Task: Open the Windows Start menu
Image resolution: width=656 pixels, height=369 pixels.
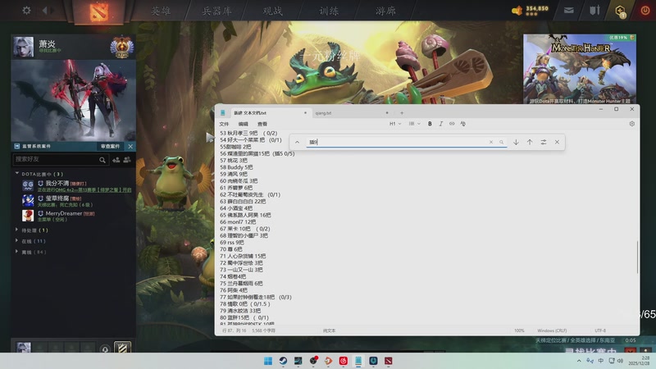Action: 268,361
